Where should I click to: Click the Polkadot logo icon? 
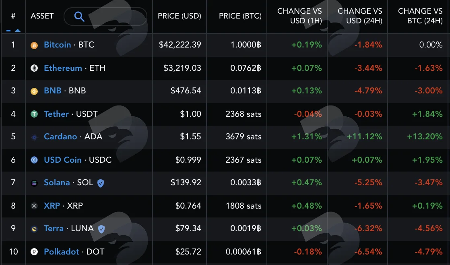34,252
